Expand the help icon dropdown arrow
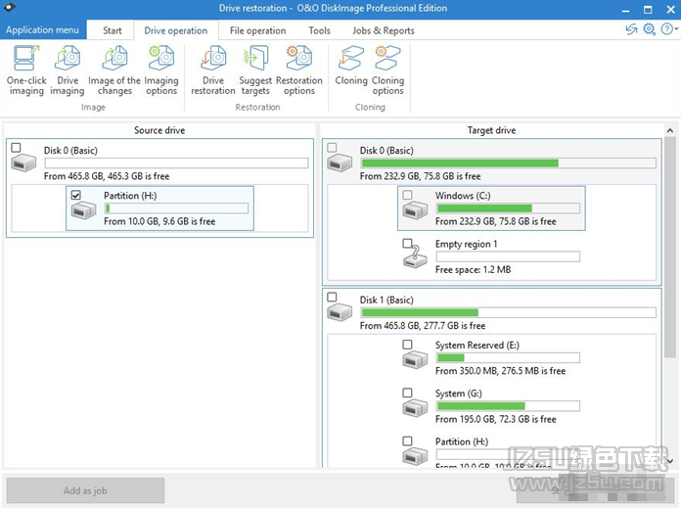Image resolution: width=681 pixels, height=509 pixels. coord(676,29)
